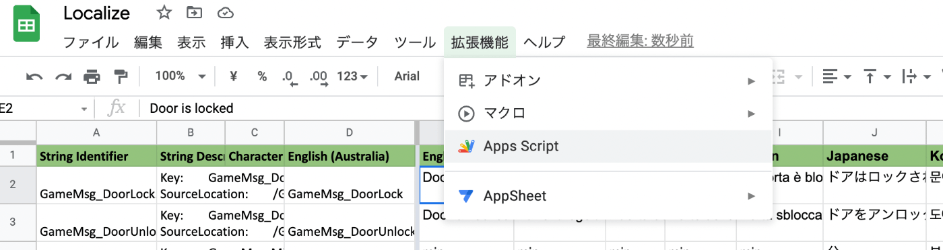This screenshot has height=250, width=943.
Task: Select cell J2 ドアはロックされ
Action: click(874, 185)
